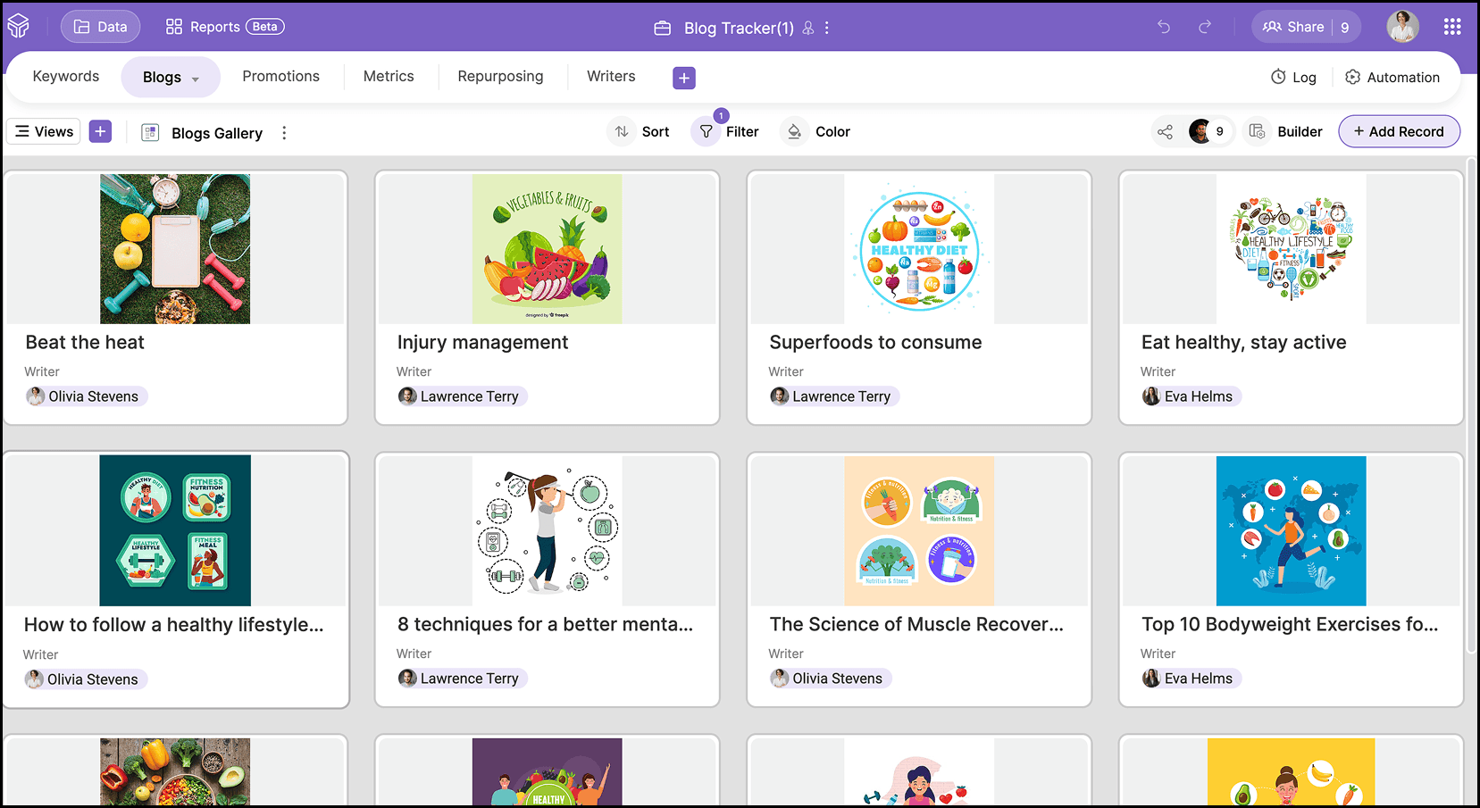Open The Science of Muscle Recovery image
Screen dimensions: 1480x808
pyautogui.click(x=919, y=530)
